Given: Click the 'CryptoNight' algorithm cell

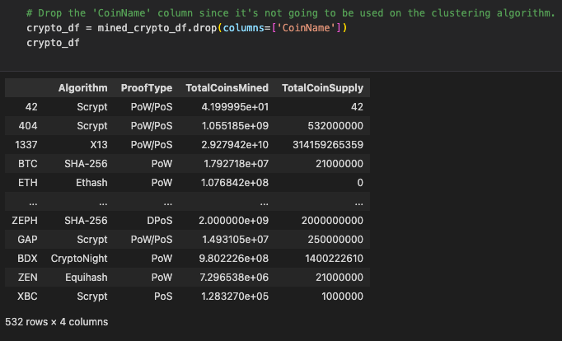Looking at the screenshot, I should click(79, 259).
